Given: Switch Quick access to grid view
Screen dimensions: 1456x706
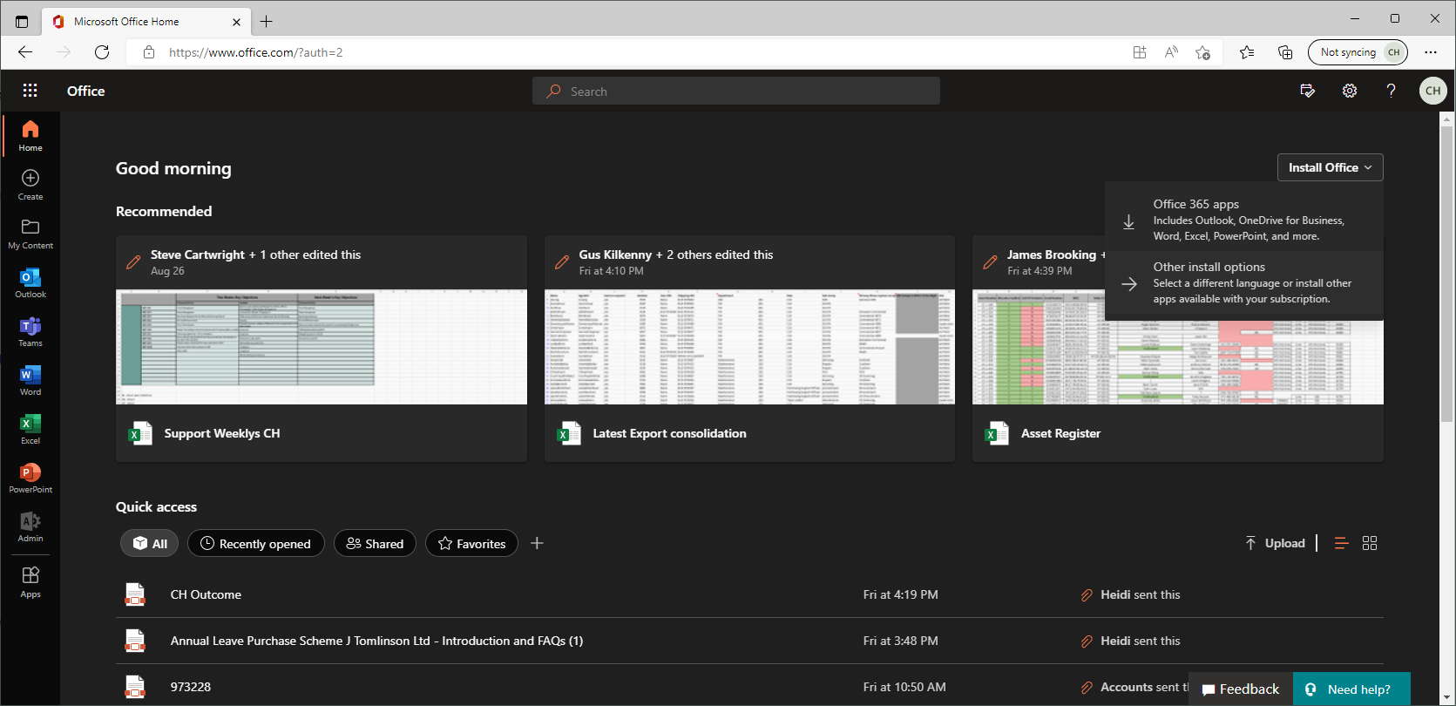Looking at the screenshot, I should (x=1370, y=543).
